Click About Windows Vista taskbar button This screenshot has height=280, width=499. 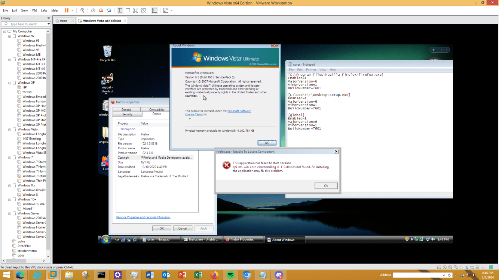pos(285,240)
